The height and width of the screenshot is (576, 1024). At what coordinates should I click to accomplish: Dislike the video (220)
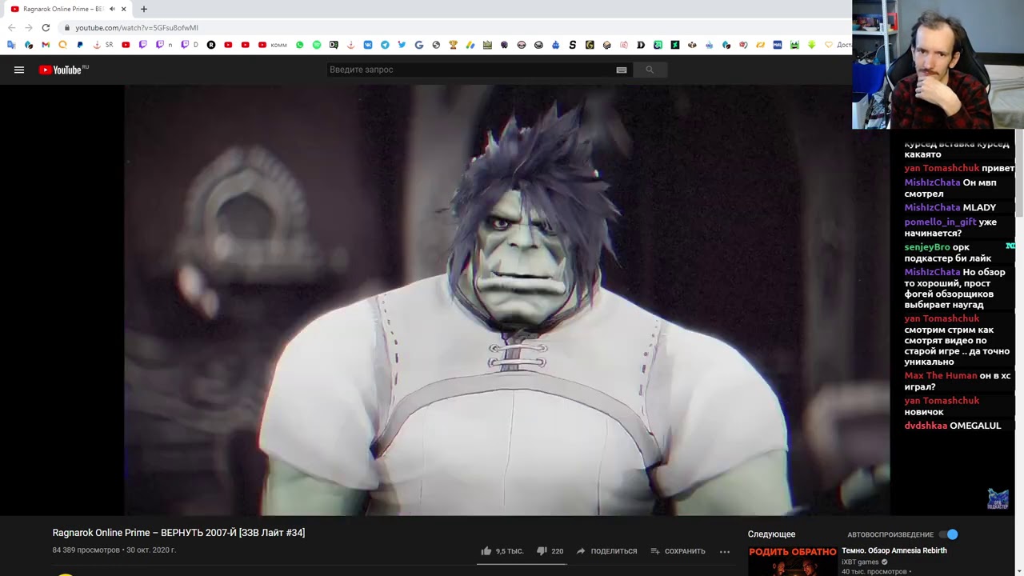tap(550, 550)
